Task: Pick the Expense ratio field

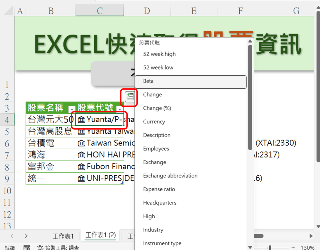Action: 191,189
